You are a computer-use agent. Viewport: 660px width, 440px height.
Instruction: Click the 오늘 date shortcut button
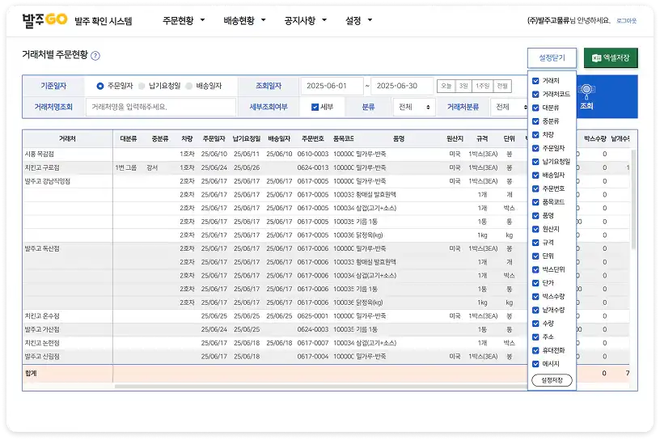(x=446, y=86)
